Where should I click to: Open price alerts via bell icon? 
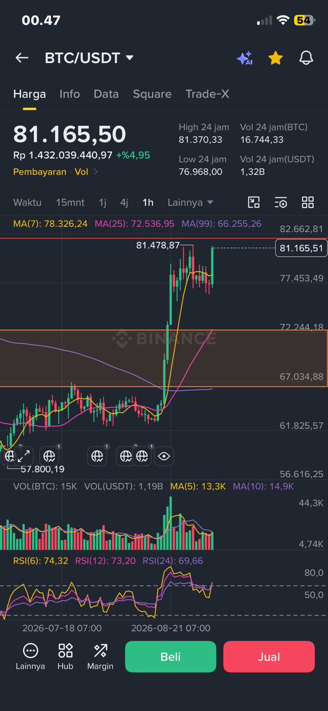[306, 58]
